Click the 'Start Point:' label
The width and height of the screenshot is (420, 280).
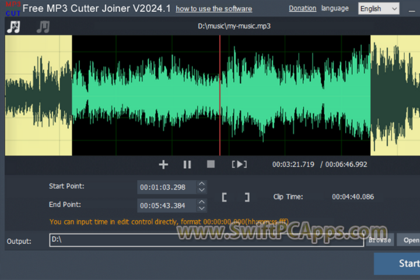66,186
